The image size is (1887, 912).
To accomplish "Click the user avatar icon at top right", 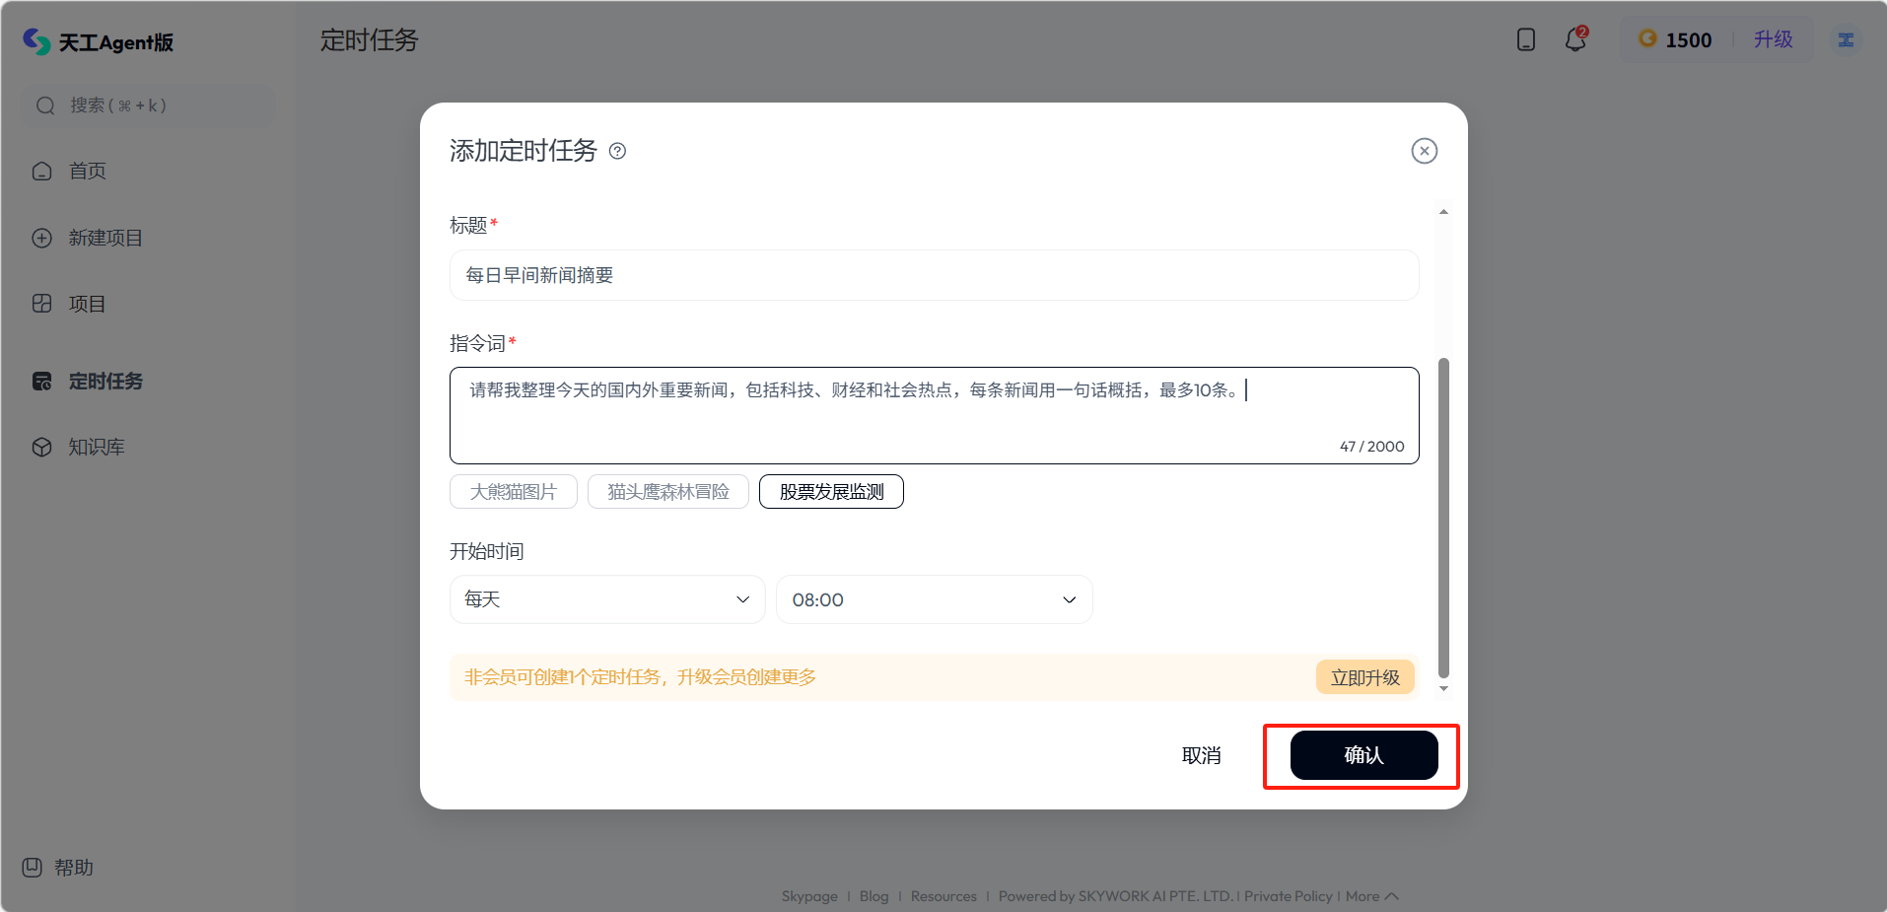I will [x=1846, y=39].
